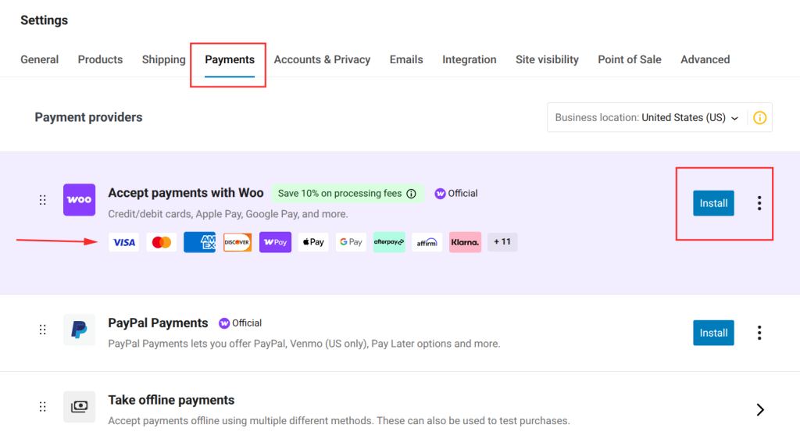Click drag handle for Accept payments with Woo

coord(43,200)
